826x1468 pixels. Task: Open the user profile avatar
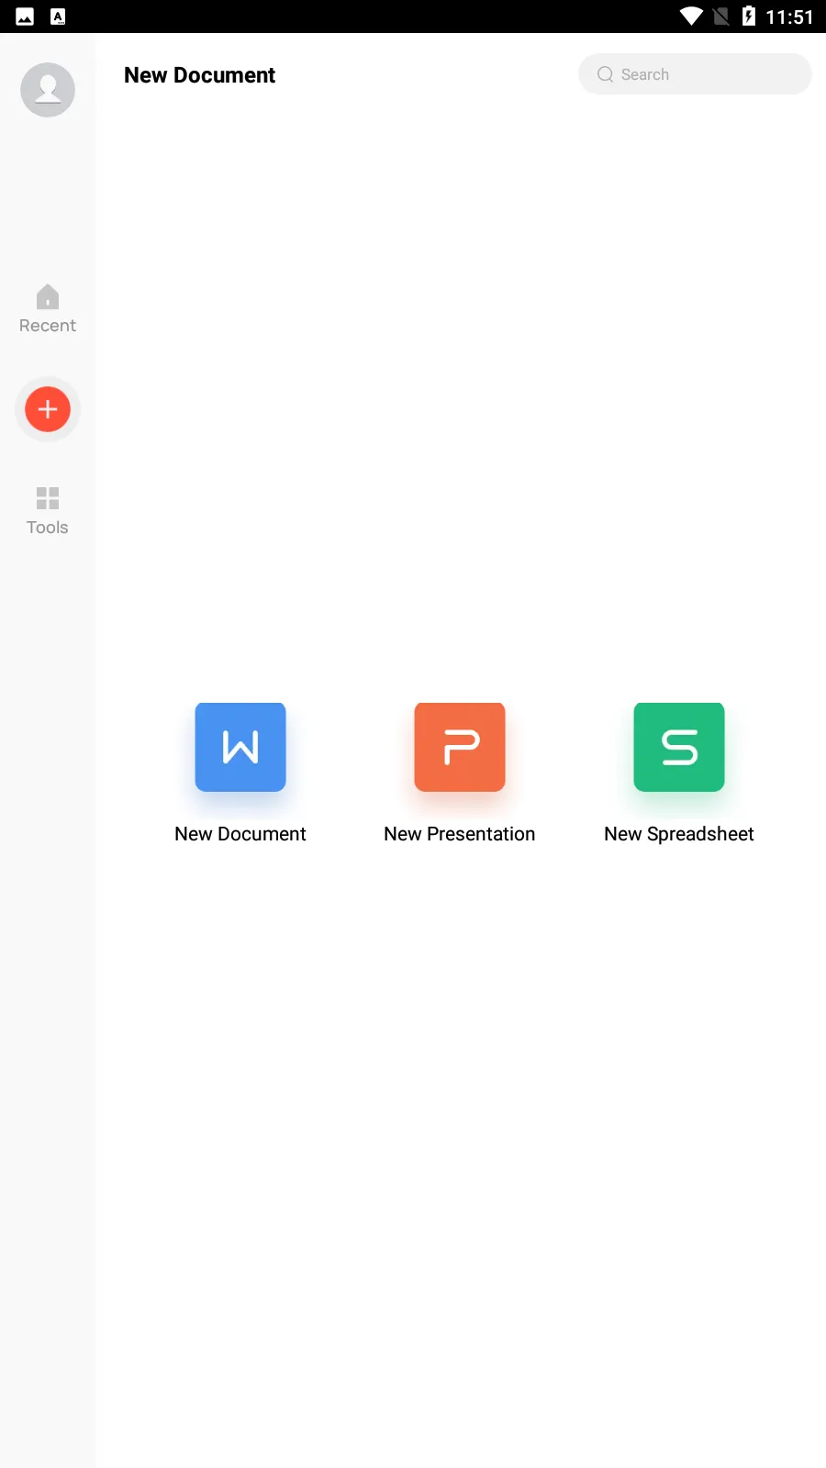point(48,90)
